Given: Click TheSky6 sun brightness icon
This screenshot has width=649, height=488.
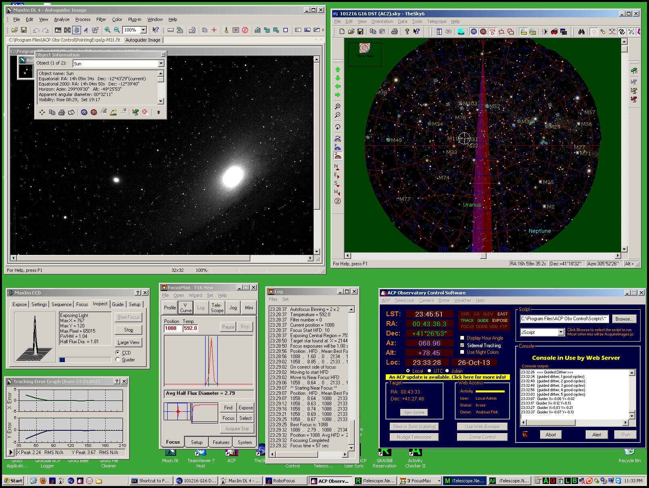Looking at the screenshot, I should coord(545,31).
